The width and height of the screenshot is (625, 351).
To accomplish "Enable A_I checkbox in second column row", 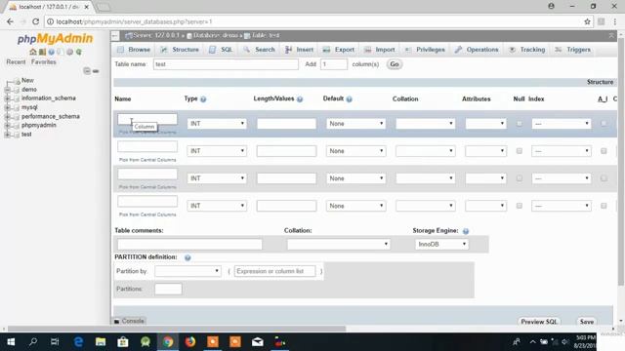I will point(604,151).
